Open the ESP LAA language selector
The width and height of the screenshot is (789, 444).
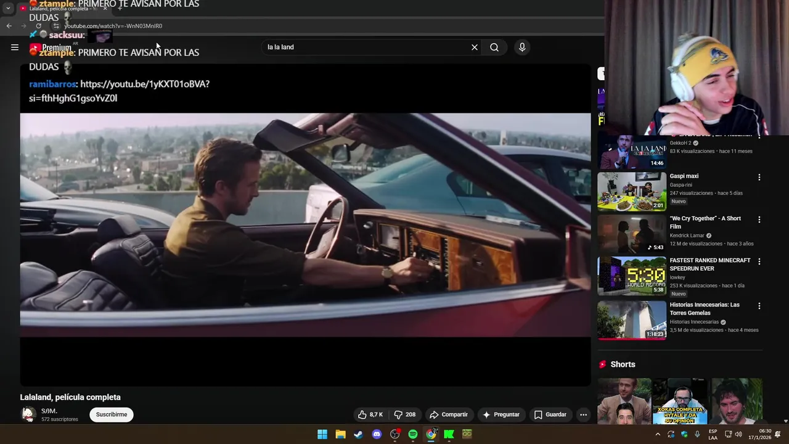click(x=713, y=434)
